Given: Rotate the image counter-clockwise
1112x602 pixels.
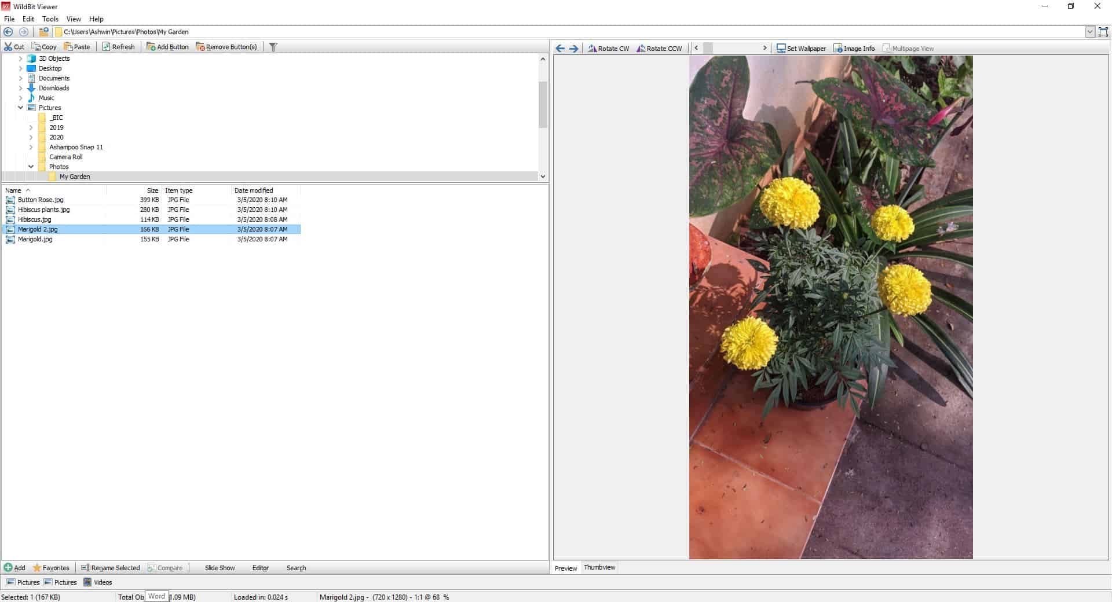Looking at the screenshot, I should pyautogui.click(x=660, y=49).
